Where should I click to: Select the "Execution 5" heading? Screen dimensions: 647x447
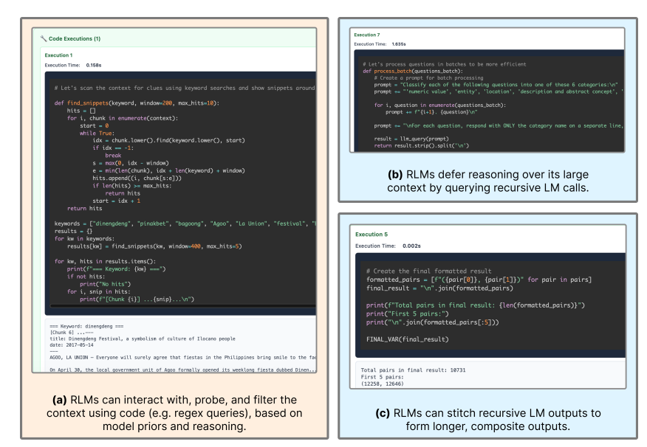pos(372,235)
